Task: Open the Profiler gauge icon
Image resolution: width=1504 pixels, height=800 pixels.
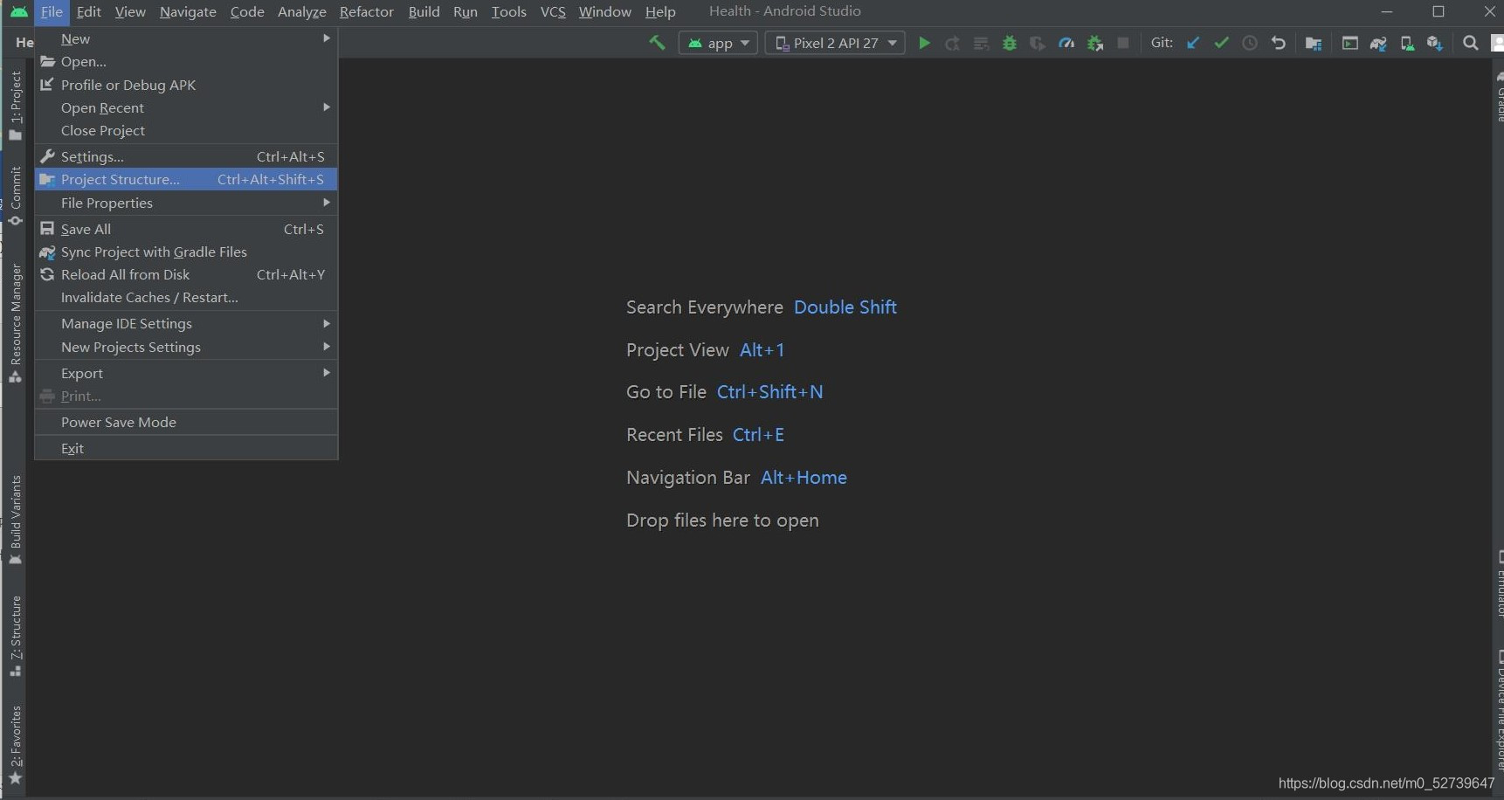Action: tap(1066, 43)
